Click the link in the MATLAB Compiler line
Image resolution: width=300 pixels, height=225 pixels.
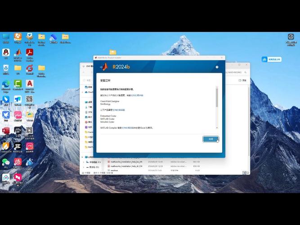point(128,128)
